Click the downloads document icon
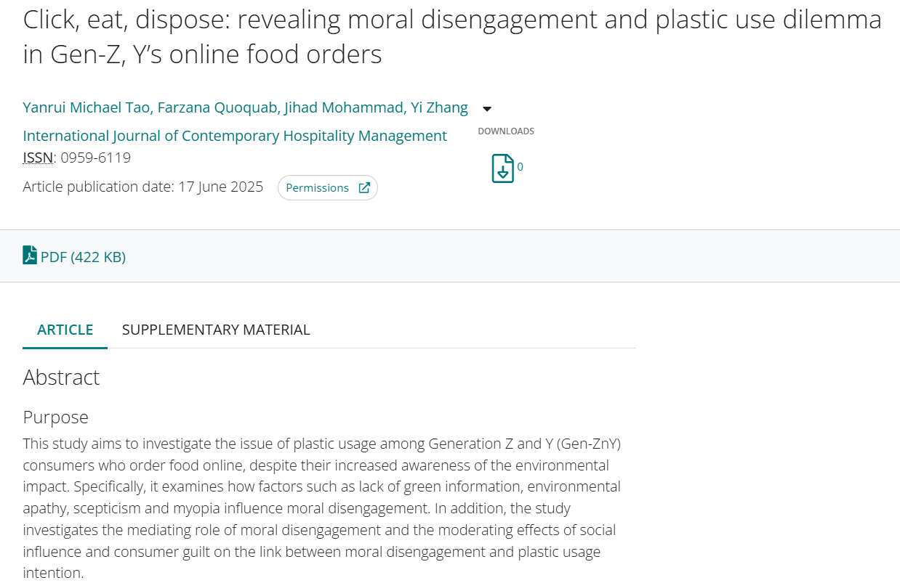Image resolution: width=900 pixels, height=583 pixels. pyautogui.click(x=502, y=168)
